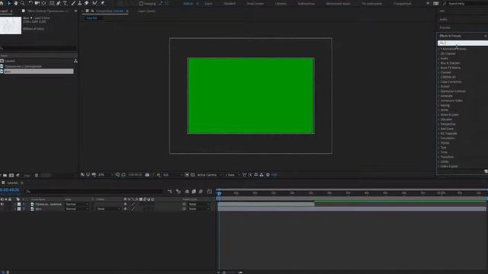Open blending Mode dropdown of first layer
The height and width of the screenshot is (274, 488).
(77, 204)
